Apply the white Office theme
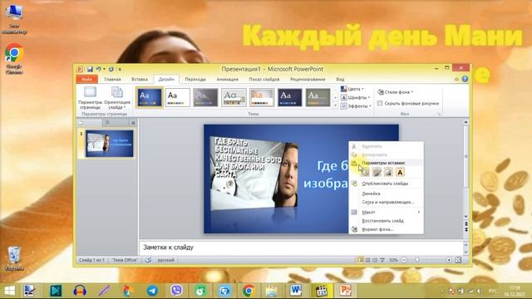Viewport: 532px width, 299px height. (177, 97)
